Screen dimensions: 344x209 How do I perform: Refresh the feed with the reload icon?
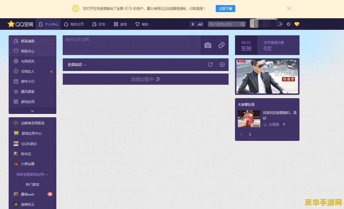coord(210,65)
